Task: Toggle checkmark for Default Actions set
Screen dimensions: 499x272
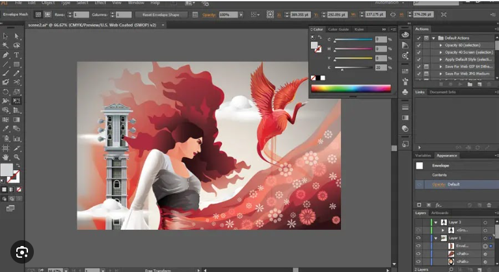Action: click(418, 38)
